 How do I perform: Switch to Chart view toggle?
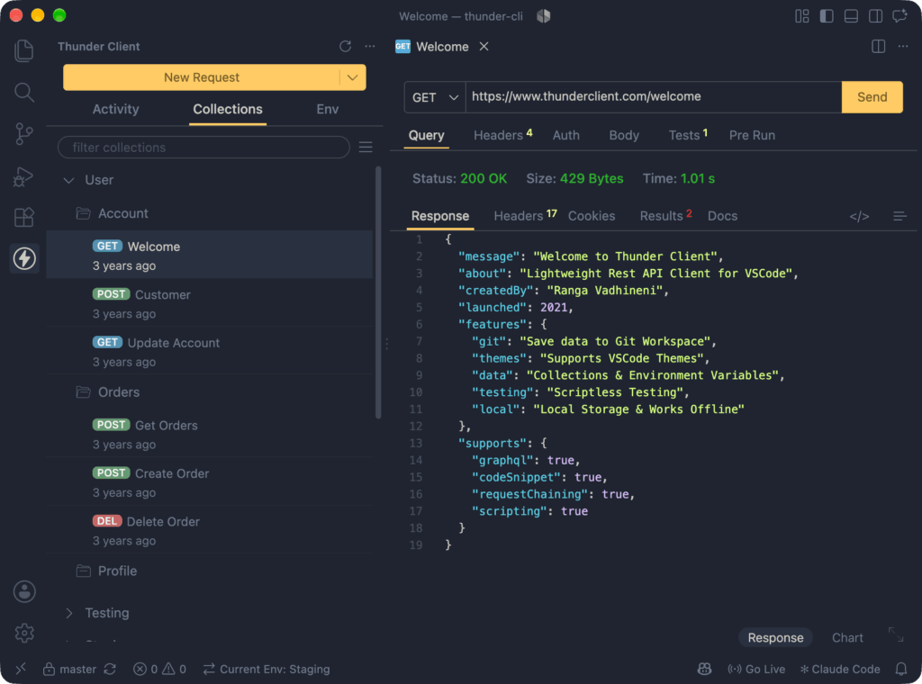[x=847, y=637]
